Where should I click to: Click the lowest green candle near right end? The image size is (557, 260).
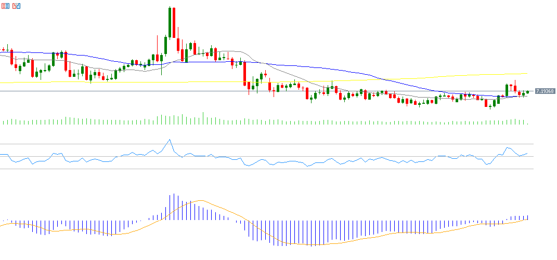pyautogui.click(x=490, y=106)
